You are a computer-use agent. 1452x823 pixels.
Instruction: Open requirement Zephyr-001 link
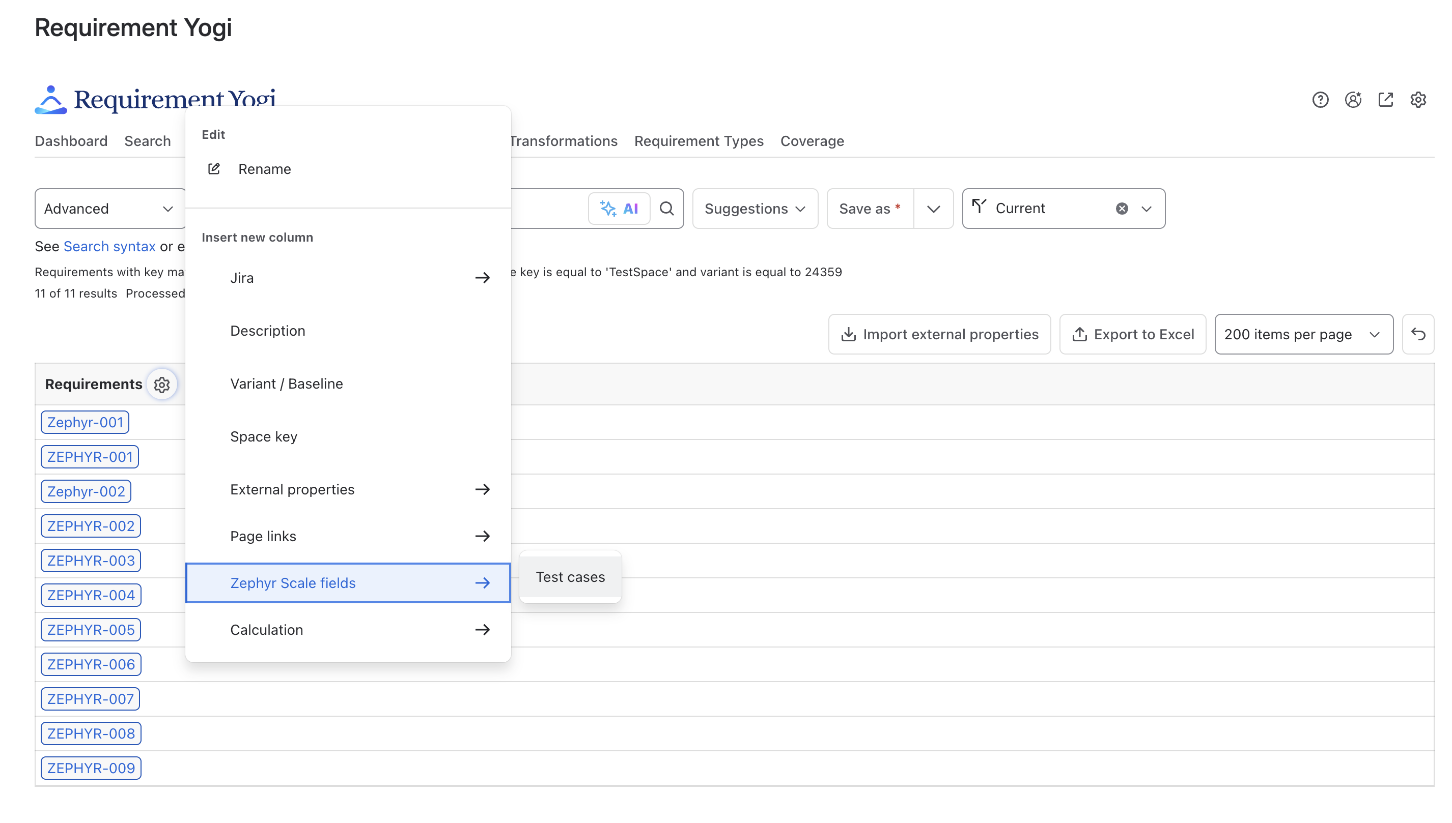85,422
